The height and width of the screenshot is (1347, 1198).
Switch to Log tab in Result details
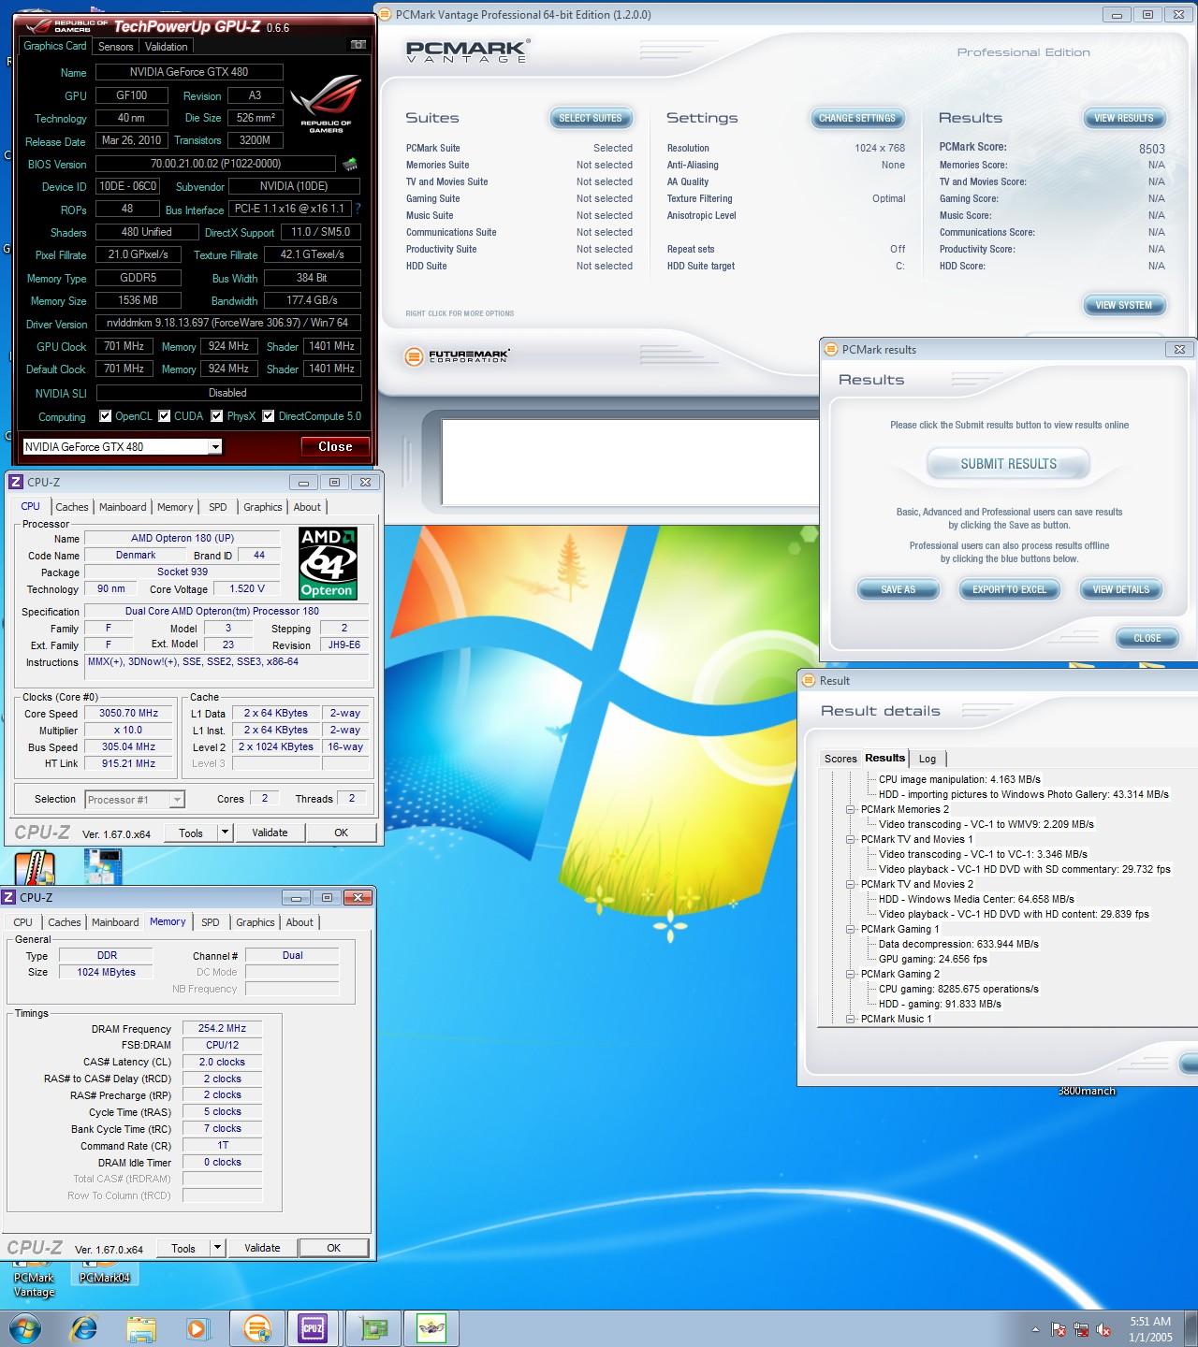coord(928,759)
